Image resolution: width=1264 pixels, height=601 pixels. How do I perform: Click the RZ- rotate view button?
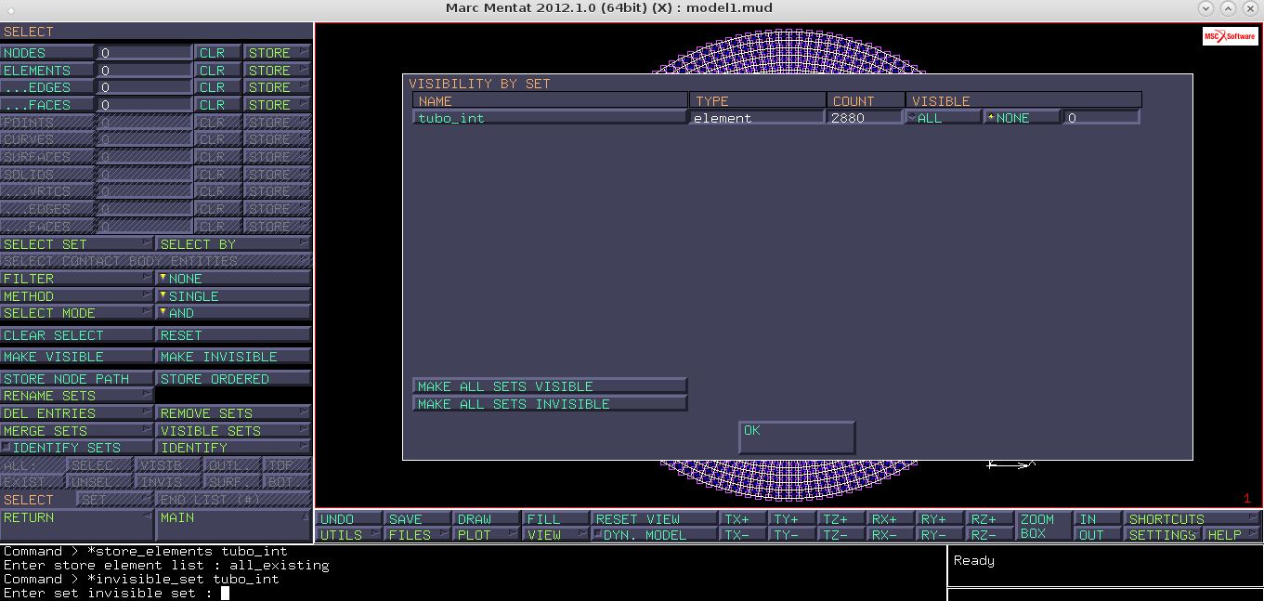[989, 535]
